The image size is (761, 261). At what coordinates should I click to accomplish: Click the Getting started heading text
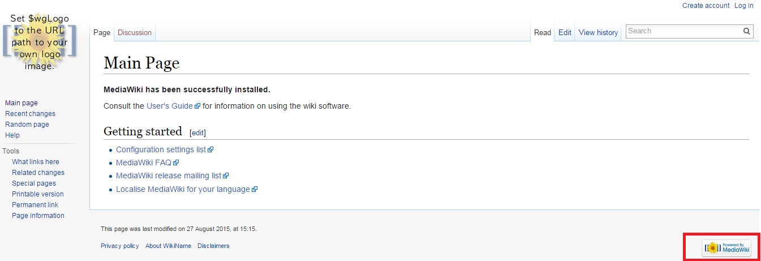pyautogui.click(x=143, y=131)
